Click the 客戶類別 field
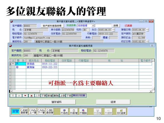The image size is (164, 123). click(x=139, y=34)
